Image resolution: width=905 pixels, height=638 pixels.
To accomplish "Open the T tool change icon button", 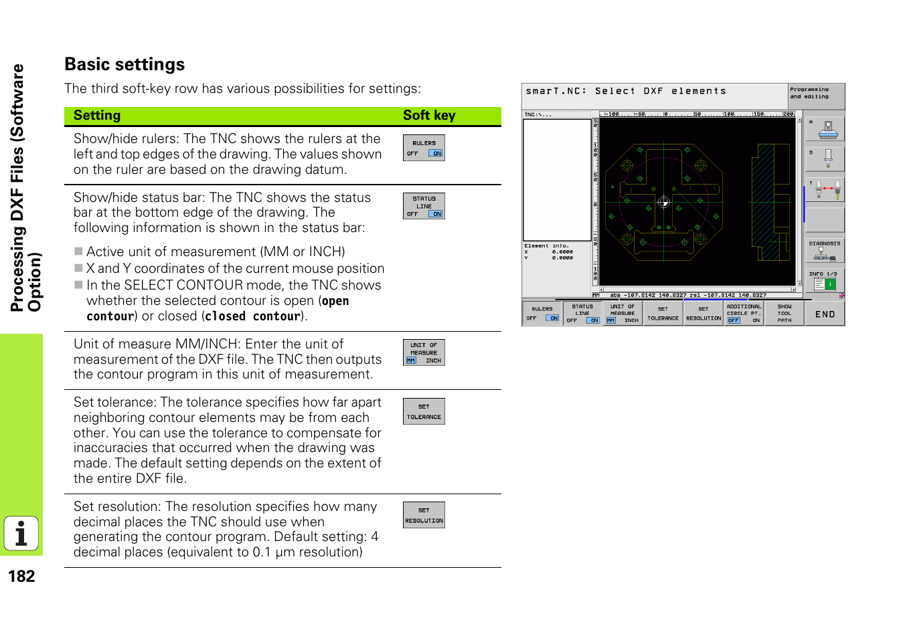I will click(x=825, y=189).
